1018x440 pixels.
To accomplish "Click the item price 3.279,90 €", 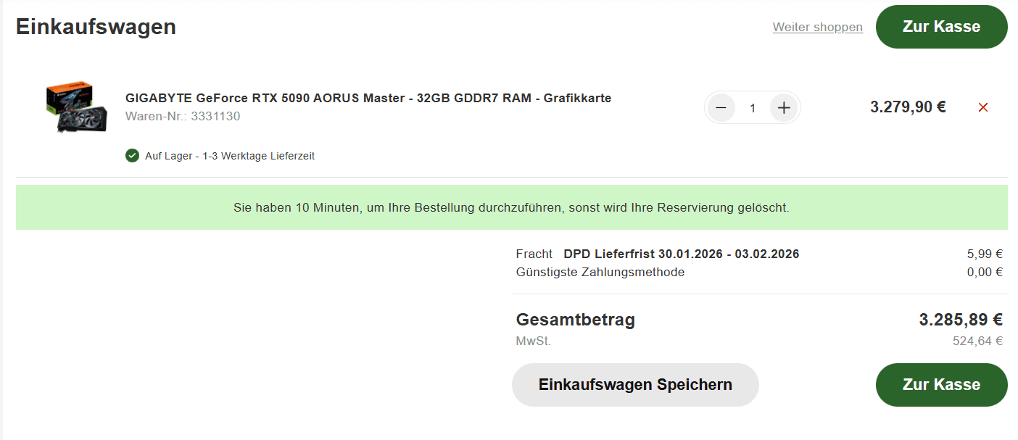I will [908, 107].
